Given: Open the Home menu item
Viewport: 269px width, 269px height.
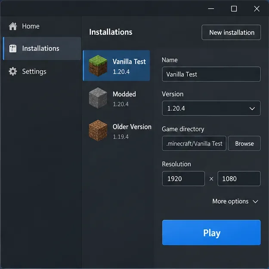Looking at the screenshot, I should (42, 26).
